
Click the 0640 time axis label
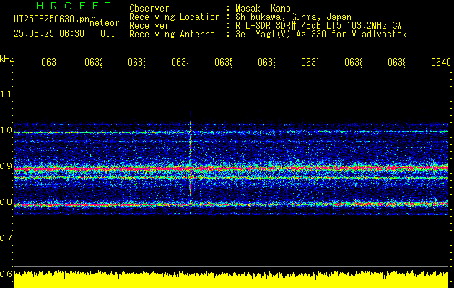(441, 62)
